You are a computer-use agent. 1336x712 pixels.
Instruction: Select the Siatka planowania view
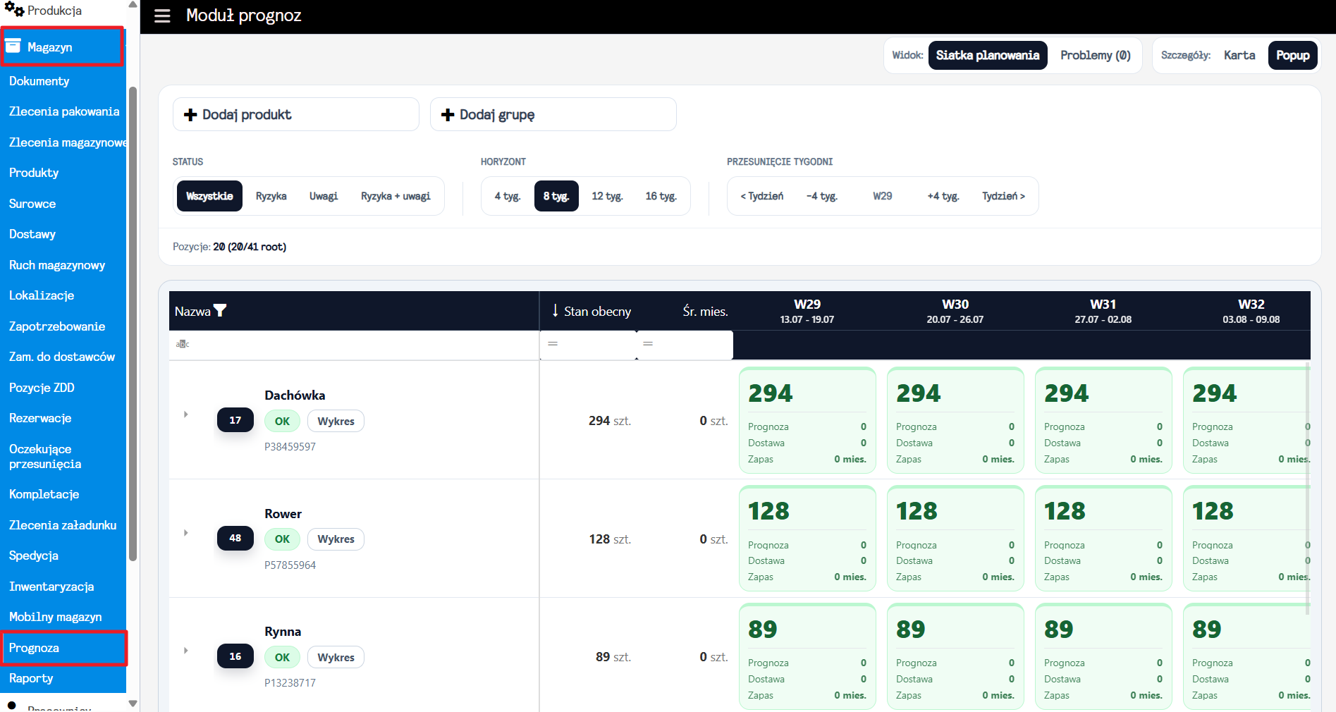pyautogui.click(x=988, y=55)
